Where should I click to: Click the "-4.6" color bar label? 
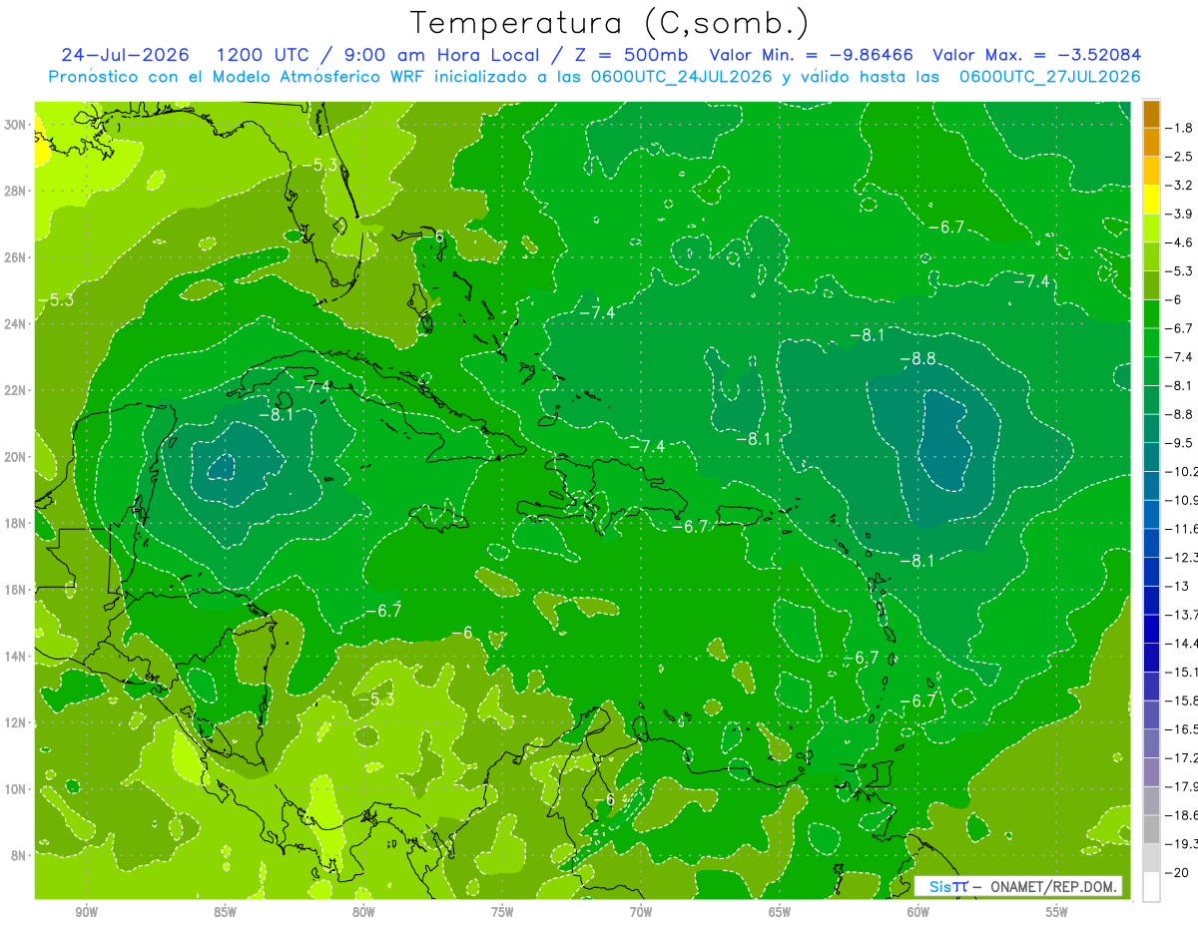[1180, 242]
